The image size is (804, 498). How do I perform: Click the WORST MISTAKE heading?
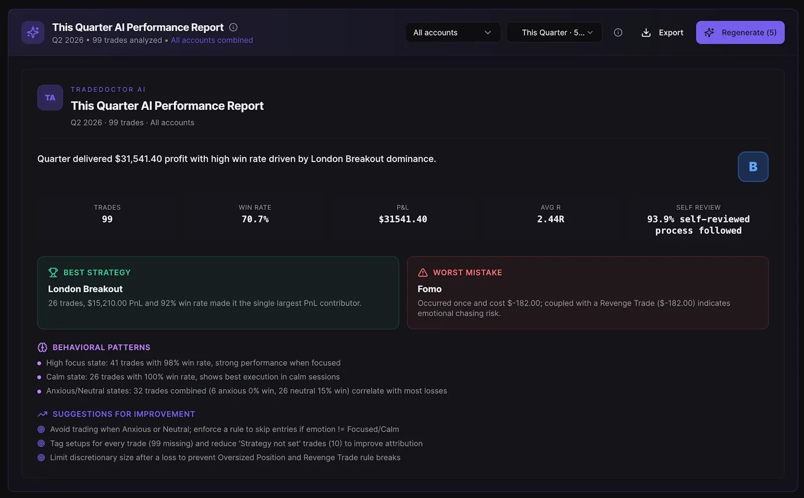(467, 273)
